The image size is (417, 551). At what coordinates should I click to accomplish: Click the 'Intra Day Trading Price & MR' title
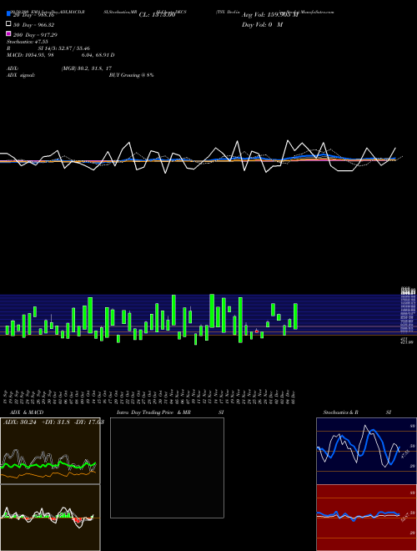(153, 412)
